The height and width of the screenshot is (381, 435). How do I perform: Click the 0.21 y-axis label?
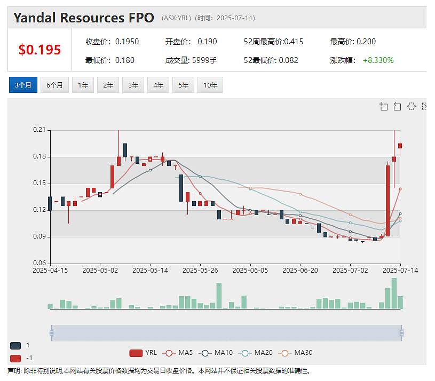pos(39,130)
